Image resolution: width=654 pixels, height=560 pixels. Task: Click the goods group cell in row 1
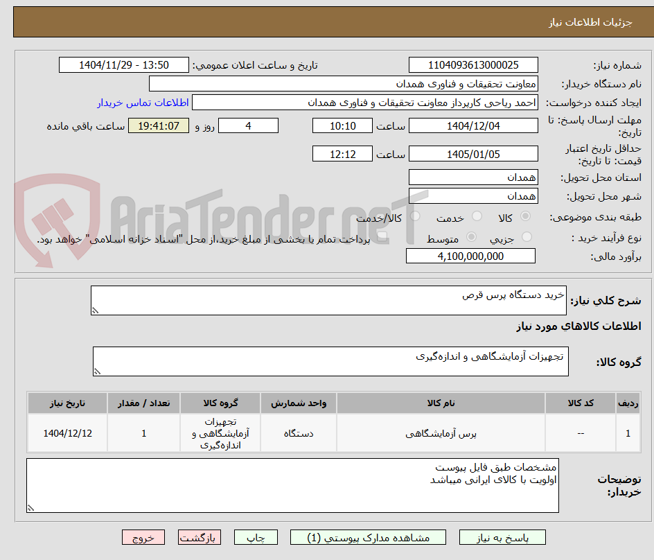point(220,434)
